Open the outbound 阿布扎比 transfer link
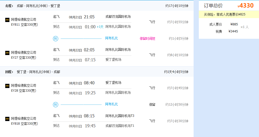Image resolution: width=259 pixels, height=137 pixels. pyautogui.click(x=111, y=38)
